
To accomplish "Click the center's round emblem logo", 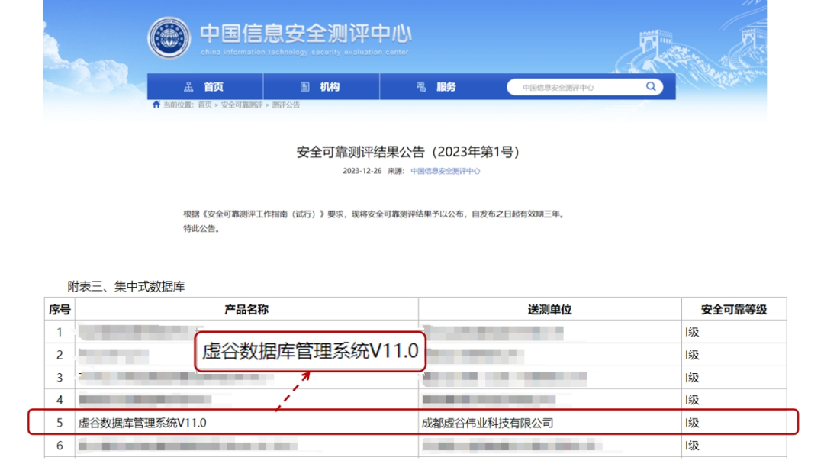I will (169, 38).
